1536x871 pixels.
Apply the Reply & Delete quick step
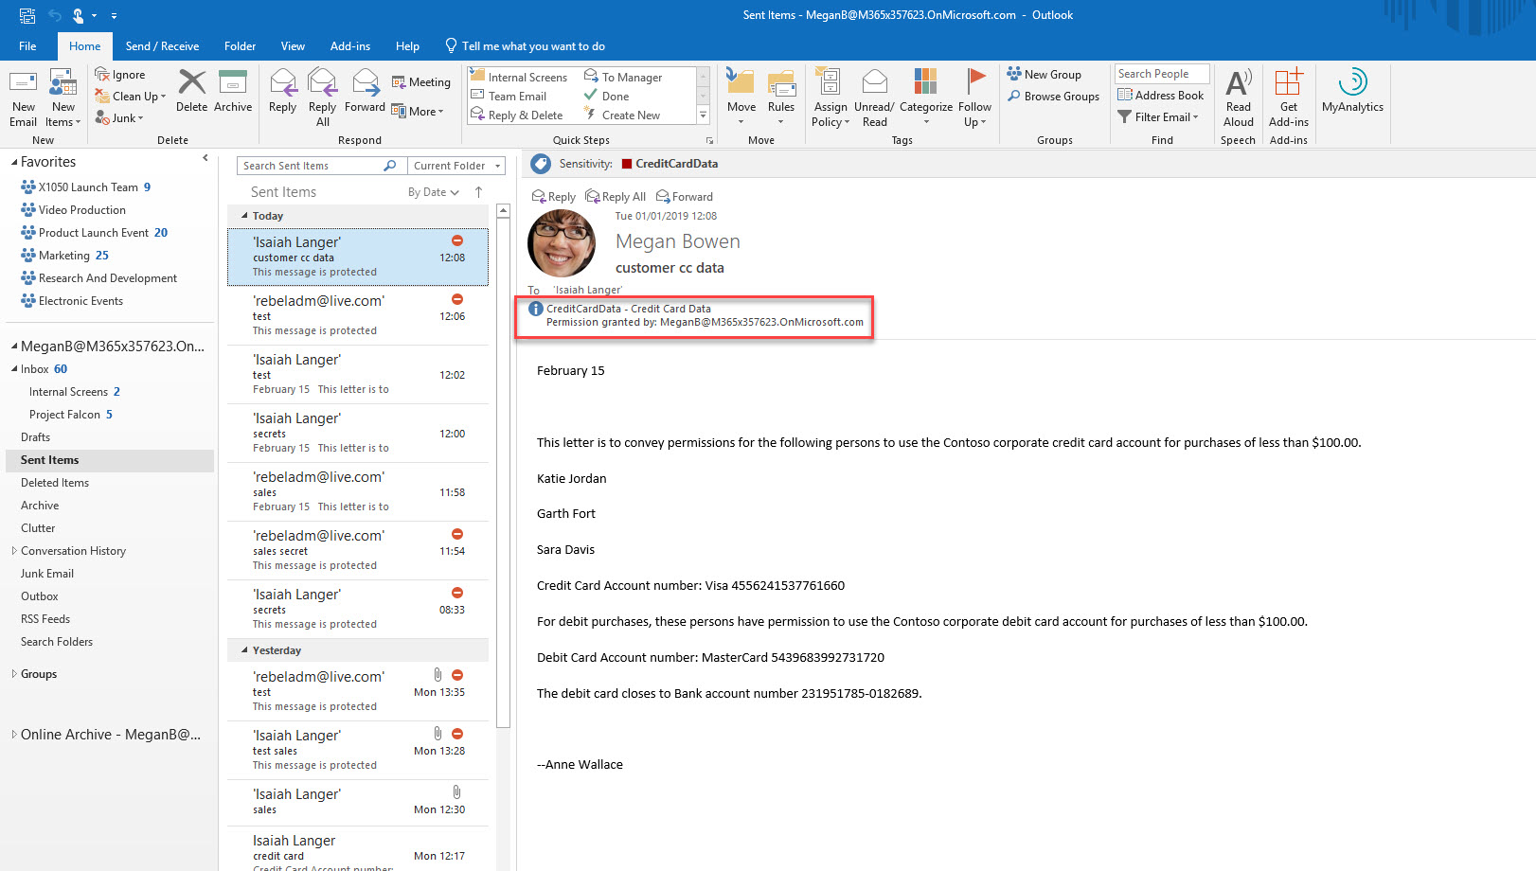[517, 116]
